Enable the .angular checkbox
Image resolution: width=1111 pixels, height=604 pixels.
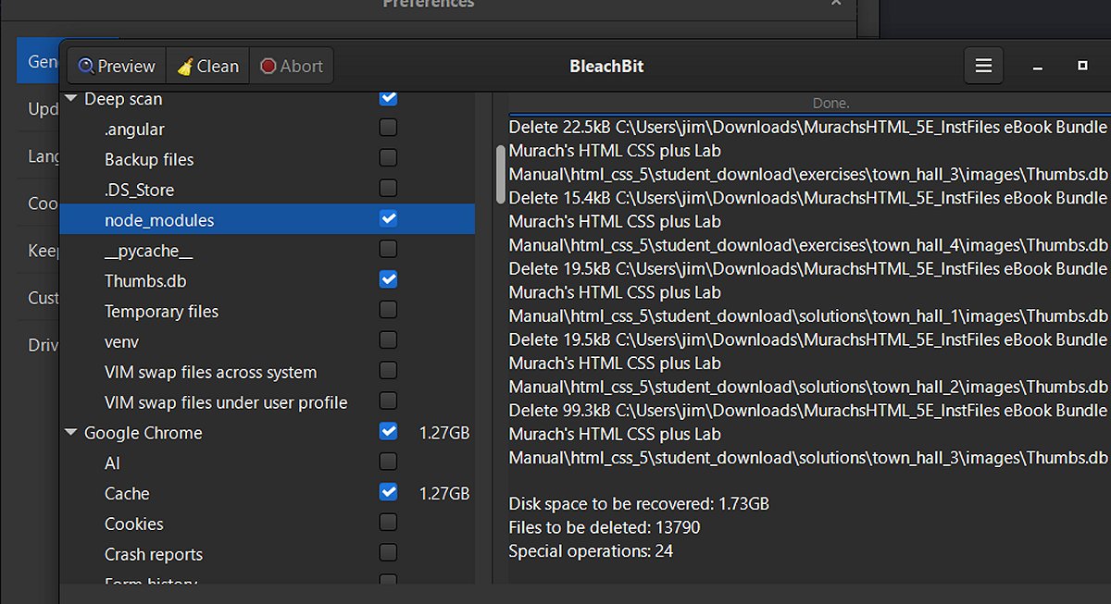coord(389,128)
